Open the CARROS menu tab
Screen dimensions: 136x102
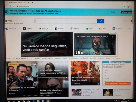pyautogui.click(x=108, y=58)
